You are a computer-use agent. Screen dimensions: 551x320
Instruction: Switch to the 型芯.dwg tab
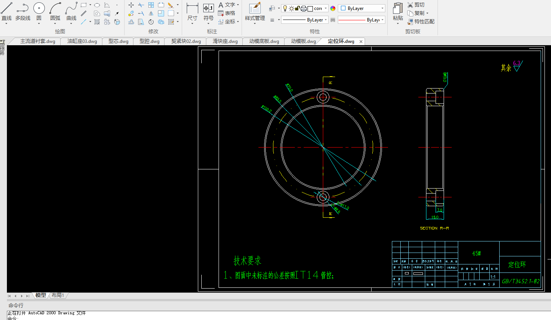coord(118,41)
